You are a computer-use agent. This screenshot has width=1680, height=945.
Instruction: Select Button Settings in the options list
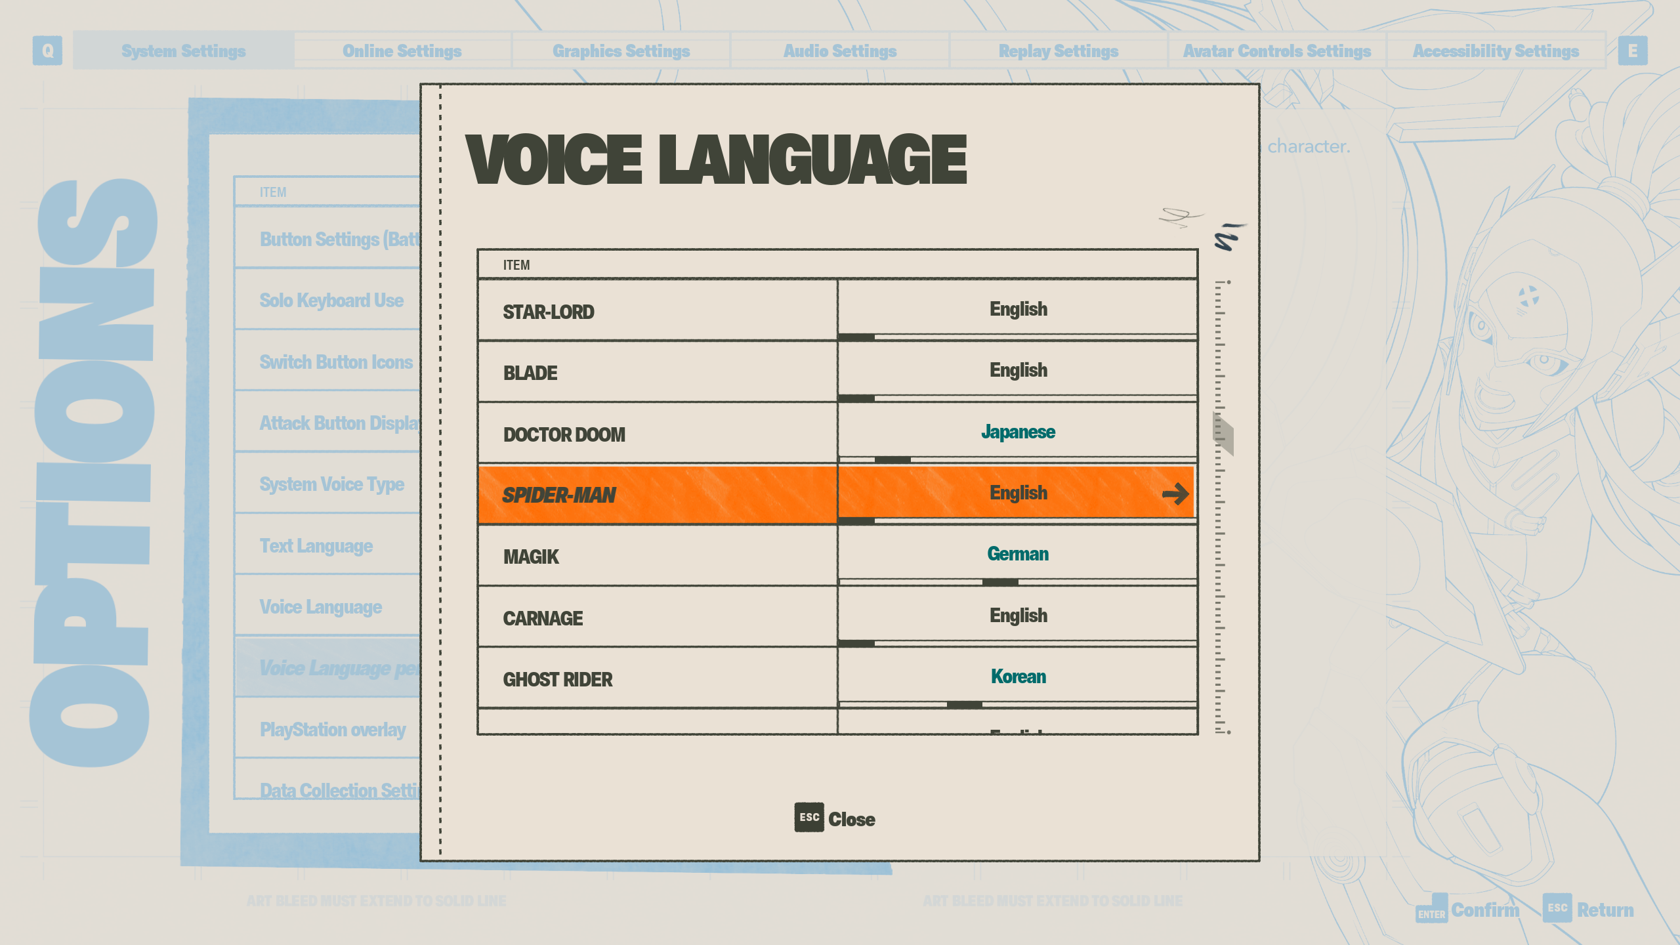click(328, 238)
